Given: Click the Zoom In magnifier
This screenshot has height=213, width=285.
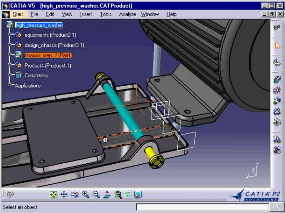Looking at the screenshot, I should click(85, 195).
